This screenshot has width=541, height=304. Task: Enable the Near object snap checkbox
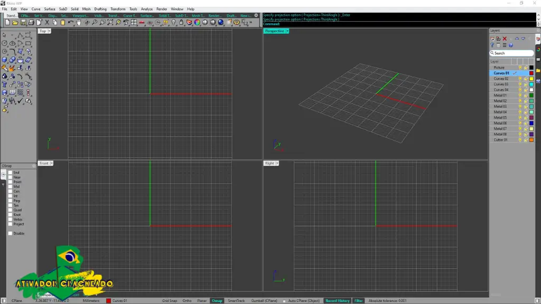(11, 177)
